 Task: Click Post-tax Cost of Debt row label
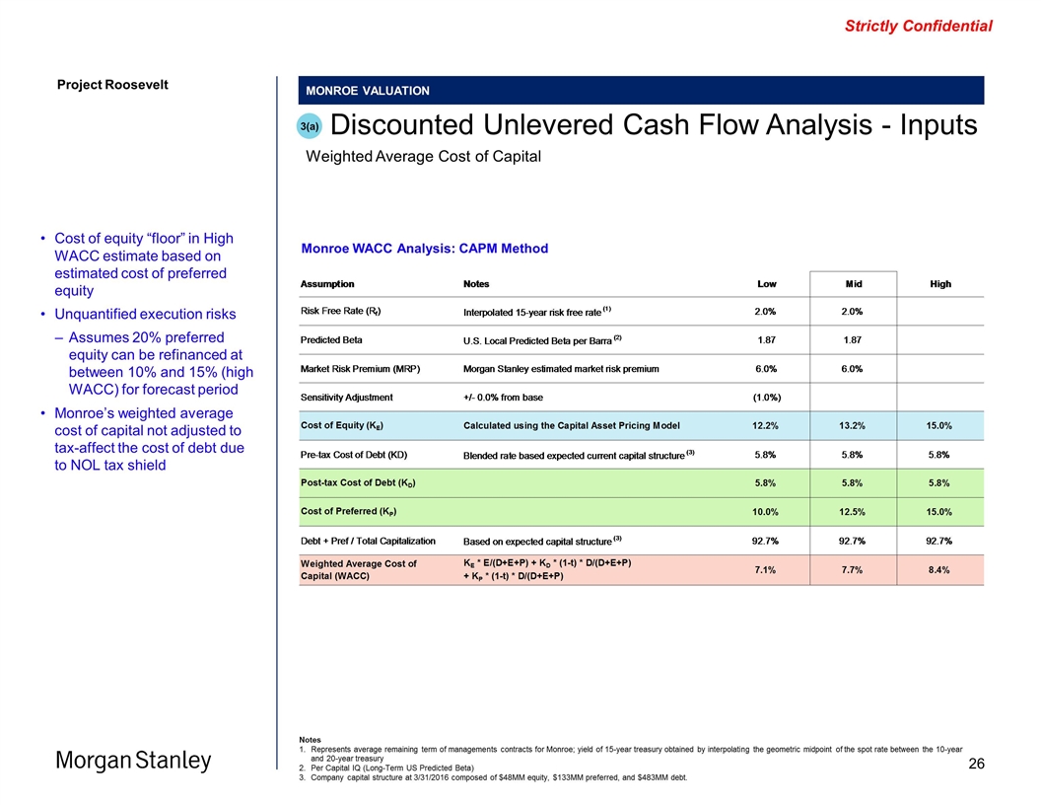(358, 482)
